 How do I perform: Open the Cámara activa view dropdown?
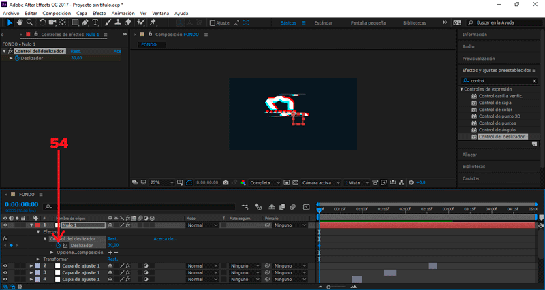pyautogui.click(x=321, y=182)
